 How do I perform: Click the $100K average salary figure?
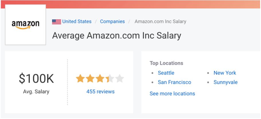coord(36,79)
